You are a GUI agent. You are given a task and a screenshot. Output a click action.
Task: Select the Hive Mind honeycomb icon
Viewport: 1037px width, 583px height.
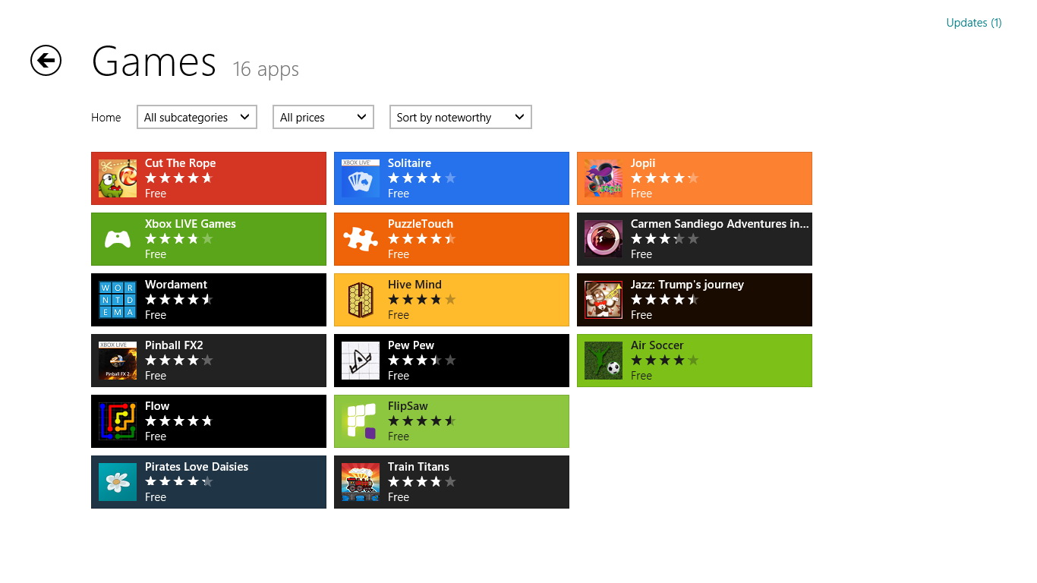pyautogui.click(x=361, y=300)
